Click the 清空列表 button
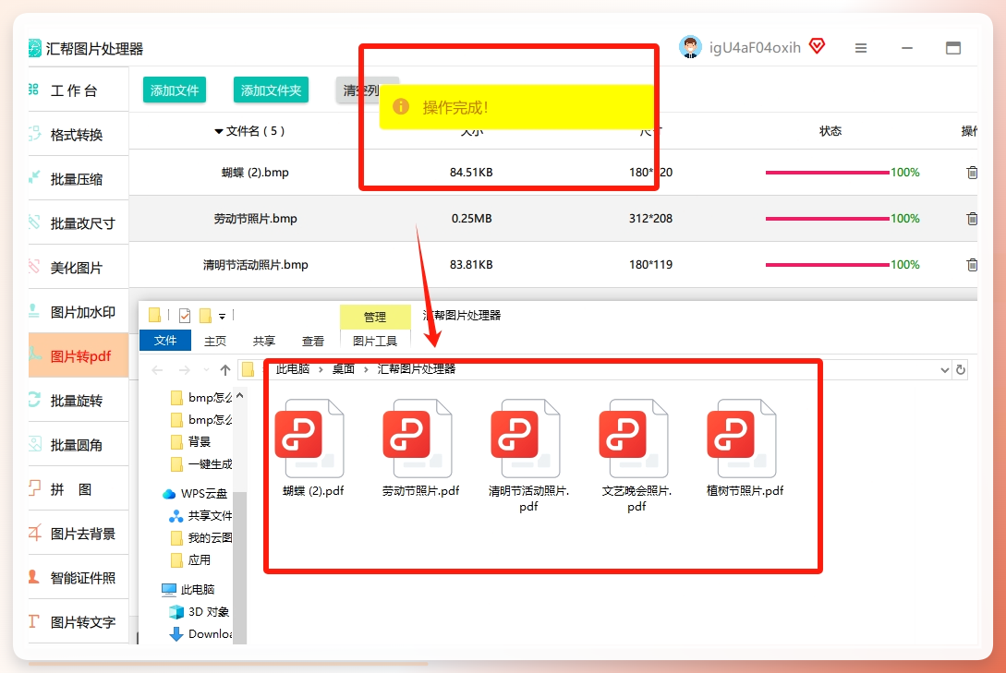 pos(367,90)
